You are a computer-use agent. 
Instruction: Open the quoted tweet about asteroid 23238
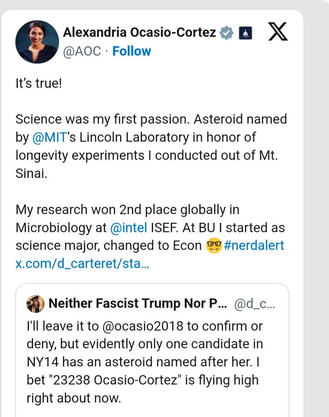152,350
